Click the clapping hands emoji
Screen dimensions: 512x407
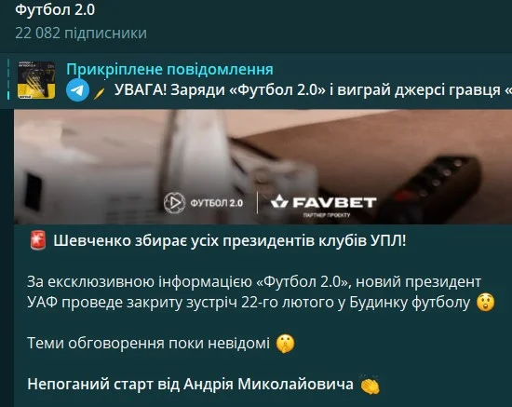(370, 385)
